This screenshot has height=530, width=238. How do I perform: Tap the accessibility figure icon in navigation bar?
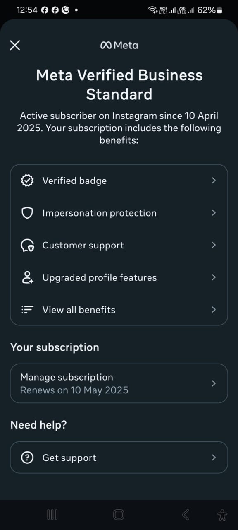[x=222, y=515]
